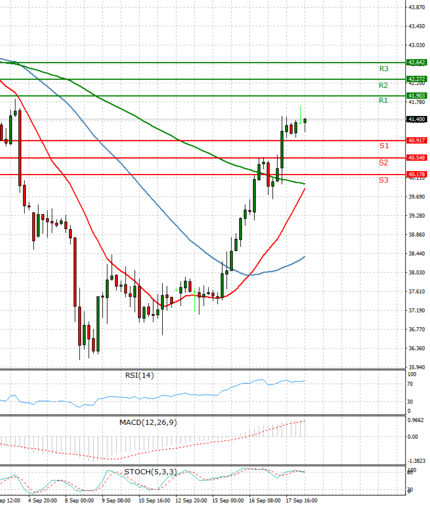Image resolution: width=430 pixels, height=507 pixels.
Task: Click the RSI(14) indicator title
Action: [139, 376]
